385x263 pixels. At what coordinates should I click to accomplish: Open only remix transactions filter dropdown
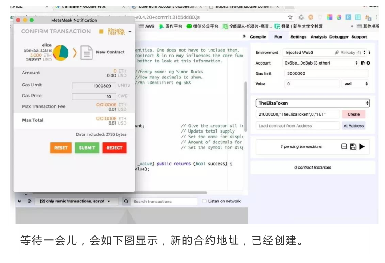(x=76, y=201)
